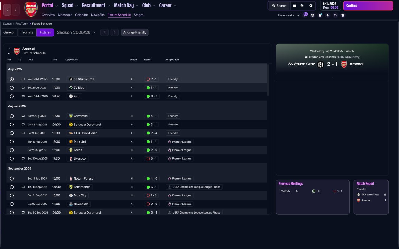Select the radio button for SV Ried fixture

12,88
